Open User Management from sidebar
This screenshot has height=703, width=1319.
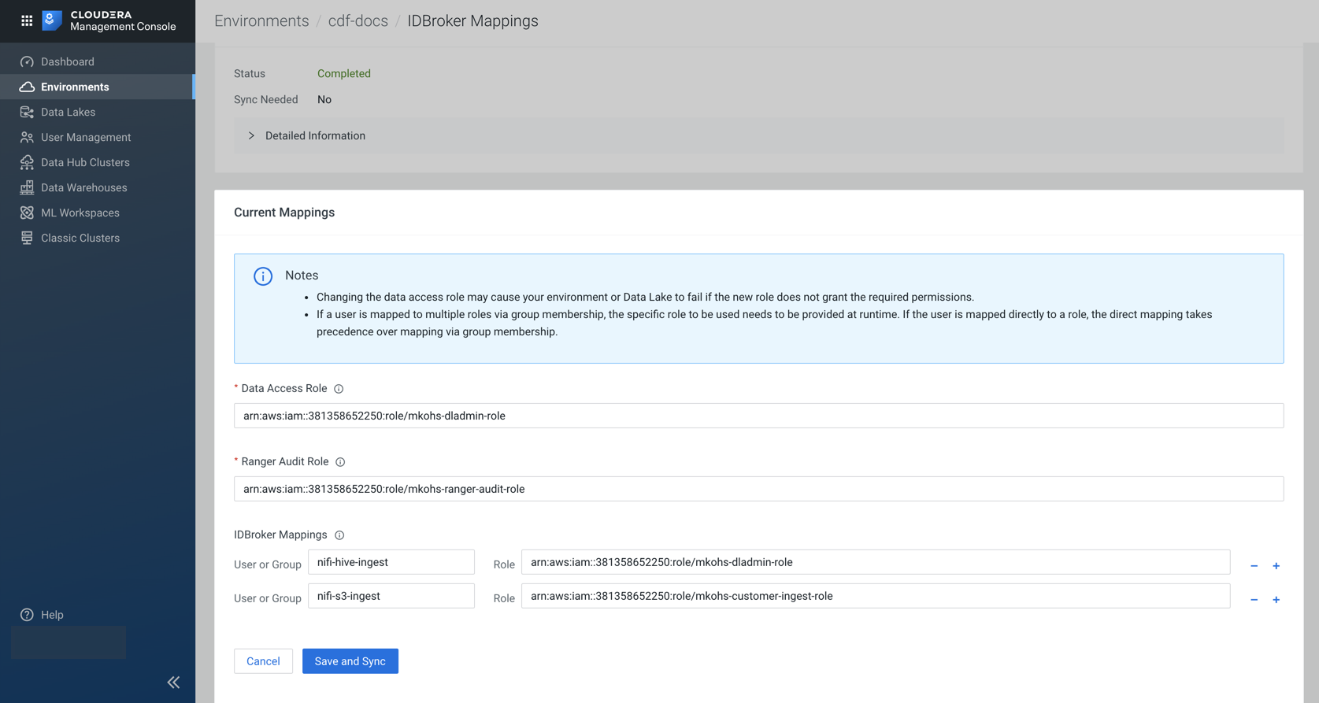point(85,137)
